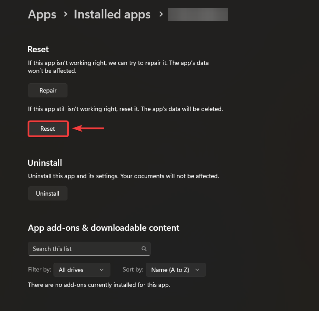Click the highlighted Reset button
Viewport: 319px width, 311px height.
click(48, 129)
